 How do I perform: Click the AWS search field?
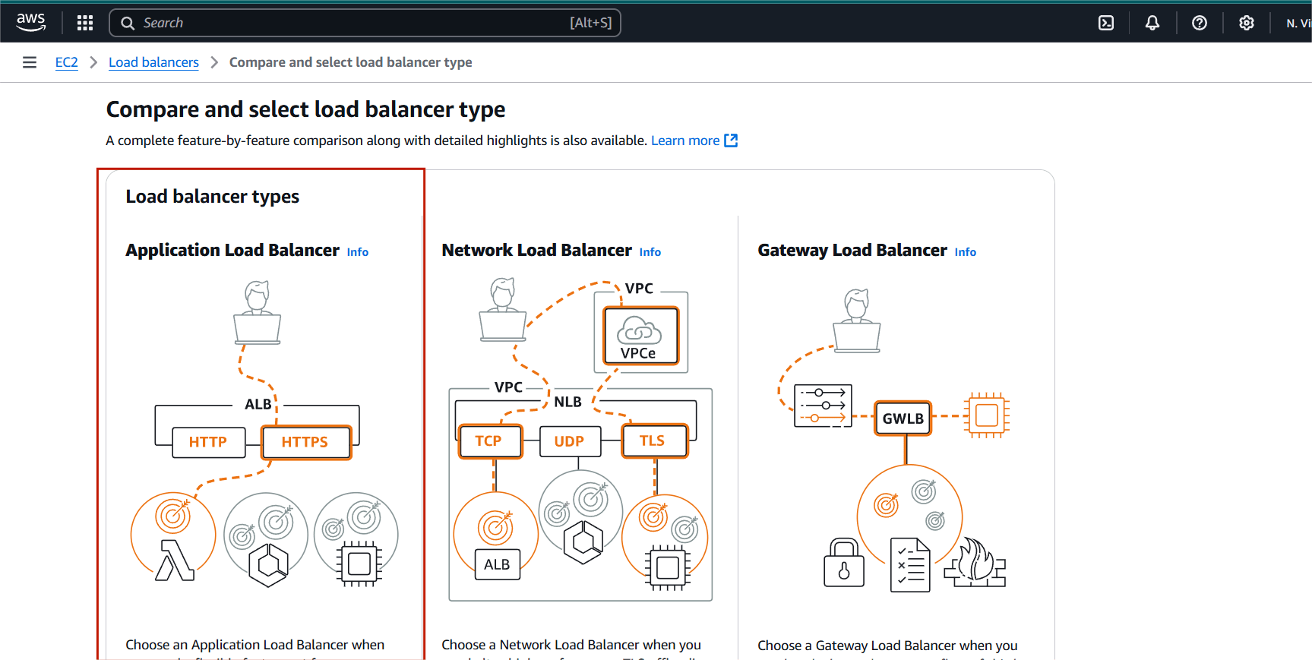[365, 23]
